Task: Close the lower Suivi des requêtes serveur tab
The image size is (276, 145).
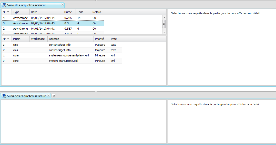Action: [48, 95]
